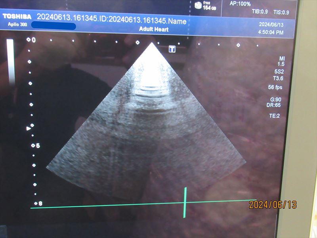317x238 pixels.
Task: Click the TE:2 setting value
Action: 275,116
